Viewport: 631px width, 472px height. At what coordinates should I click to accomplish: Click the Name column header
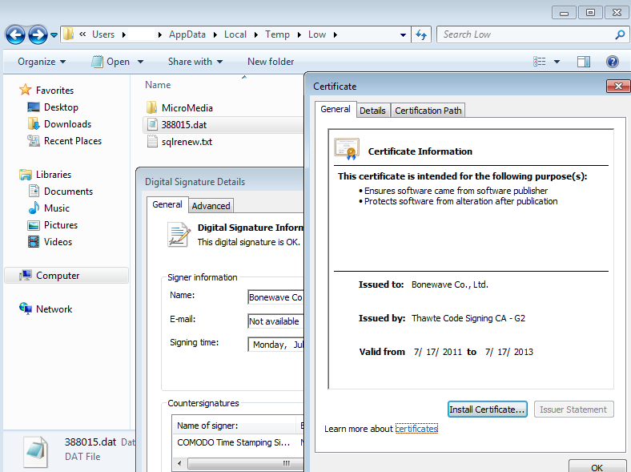[158, 85]
